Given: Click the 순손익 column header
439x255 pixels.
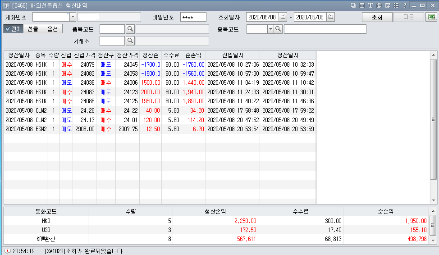Looking at the screenshot, I should (x=193, y=55).
